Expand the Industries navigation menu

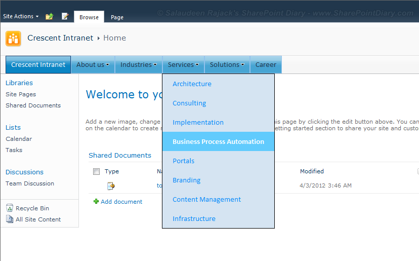139,64
